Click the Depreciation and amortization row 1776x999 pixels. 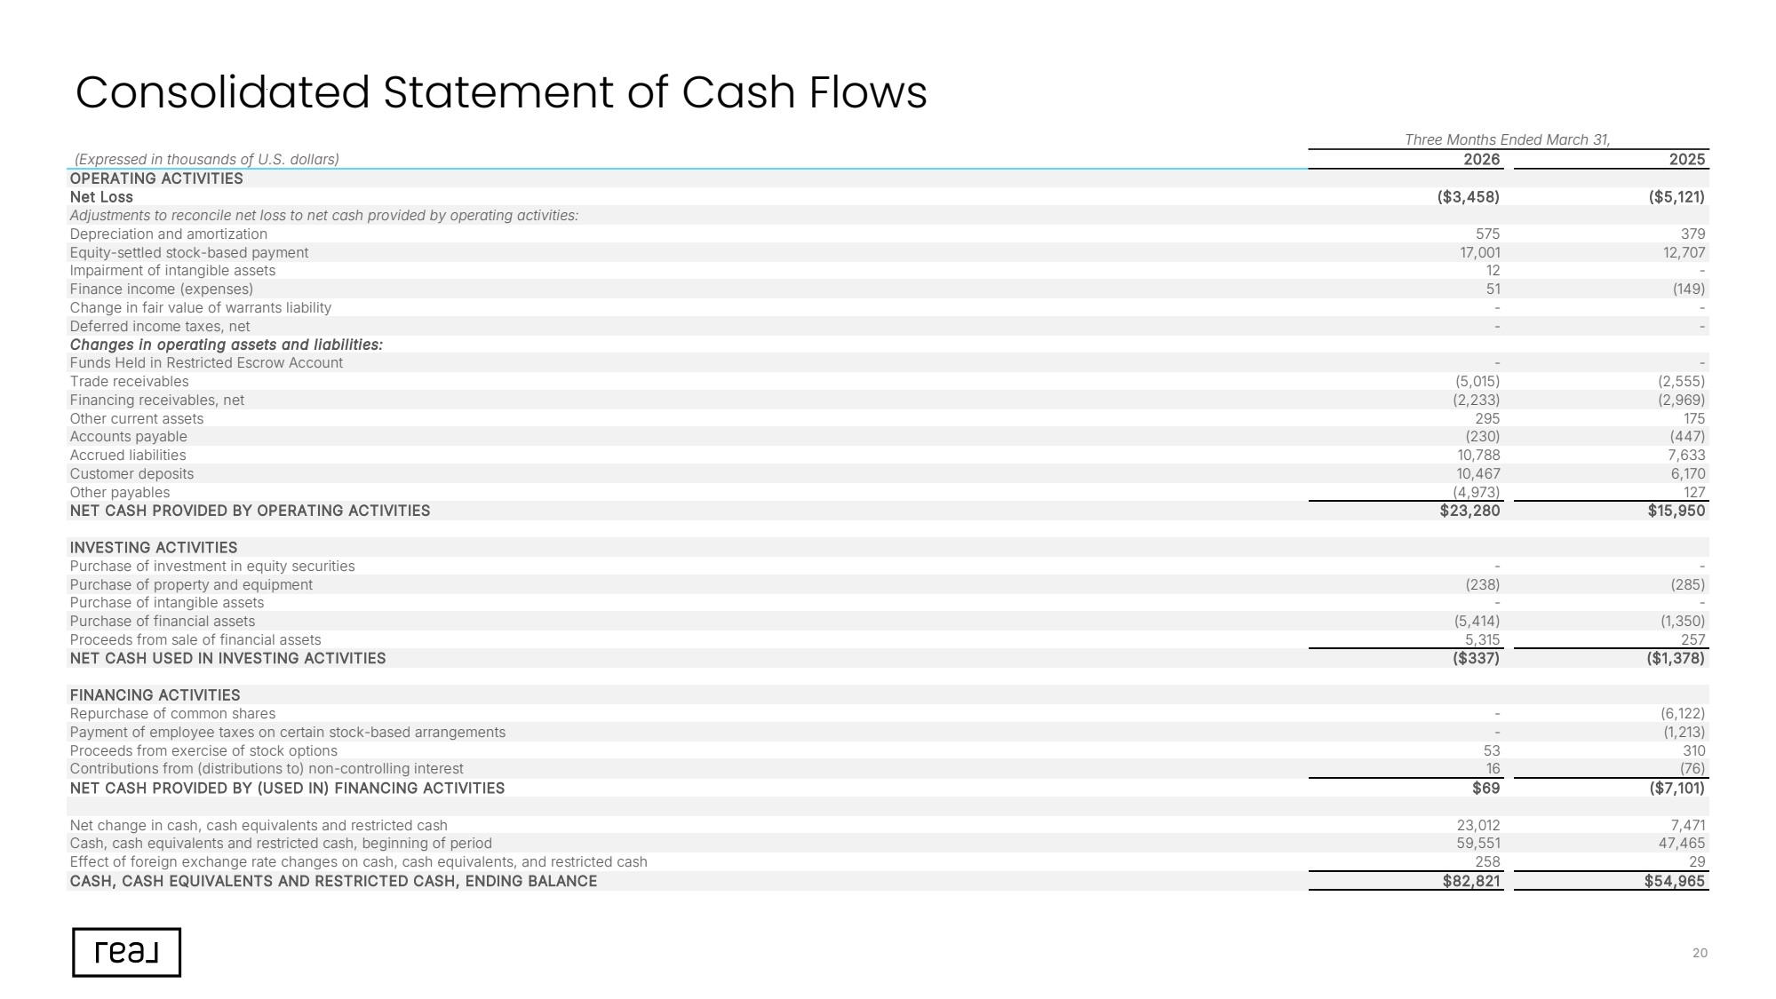[888, 234]
